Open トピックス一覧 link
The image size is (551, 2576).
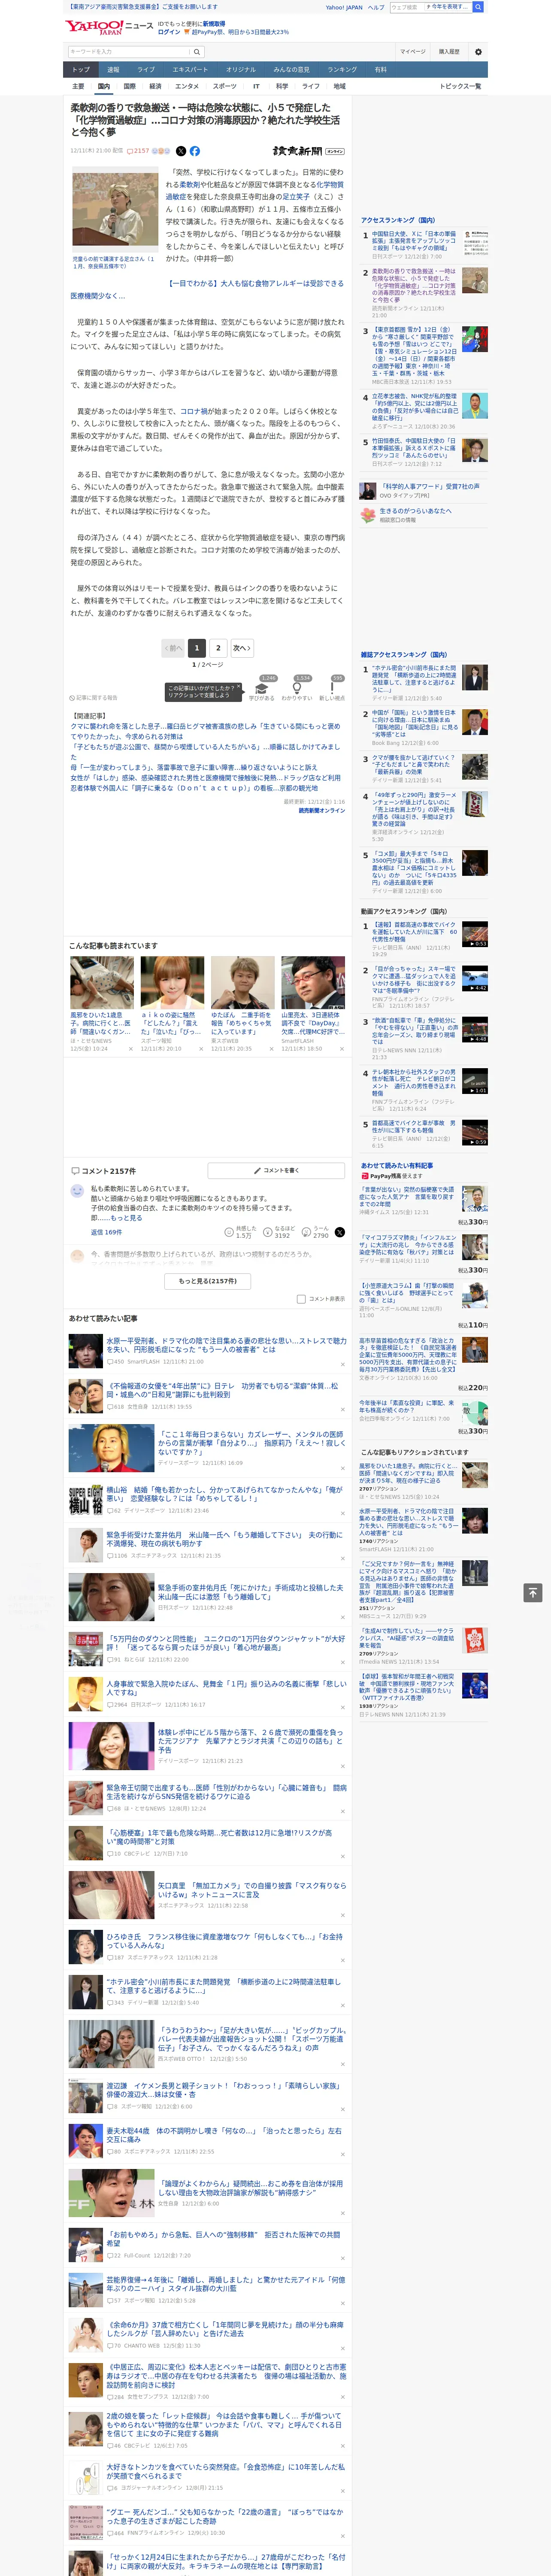coord(461,86)
